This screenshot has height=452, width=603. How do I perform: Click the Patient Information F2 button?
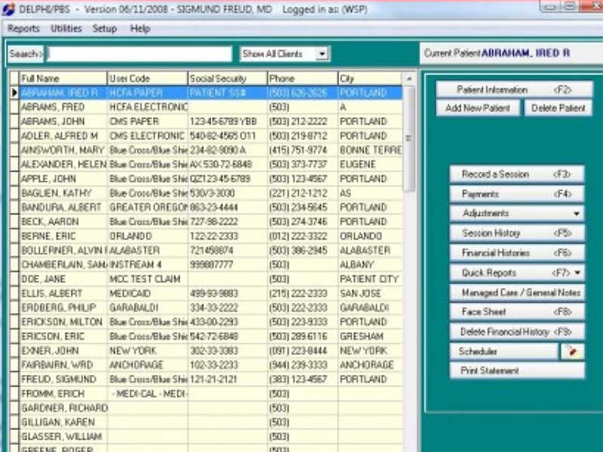pyautogui.click(x=514, y=90)
